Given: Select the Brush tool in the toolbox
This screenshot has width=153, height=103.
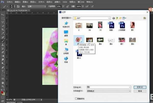Looking at the screenshot, I should coord(3,41).
